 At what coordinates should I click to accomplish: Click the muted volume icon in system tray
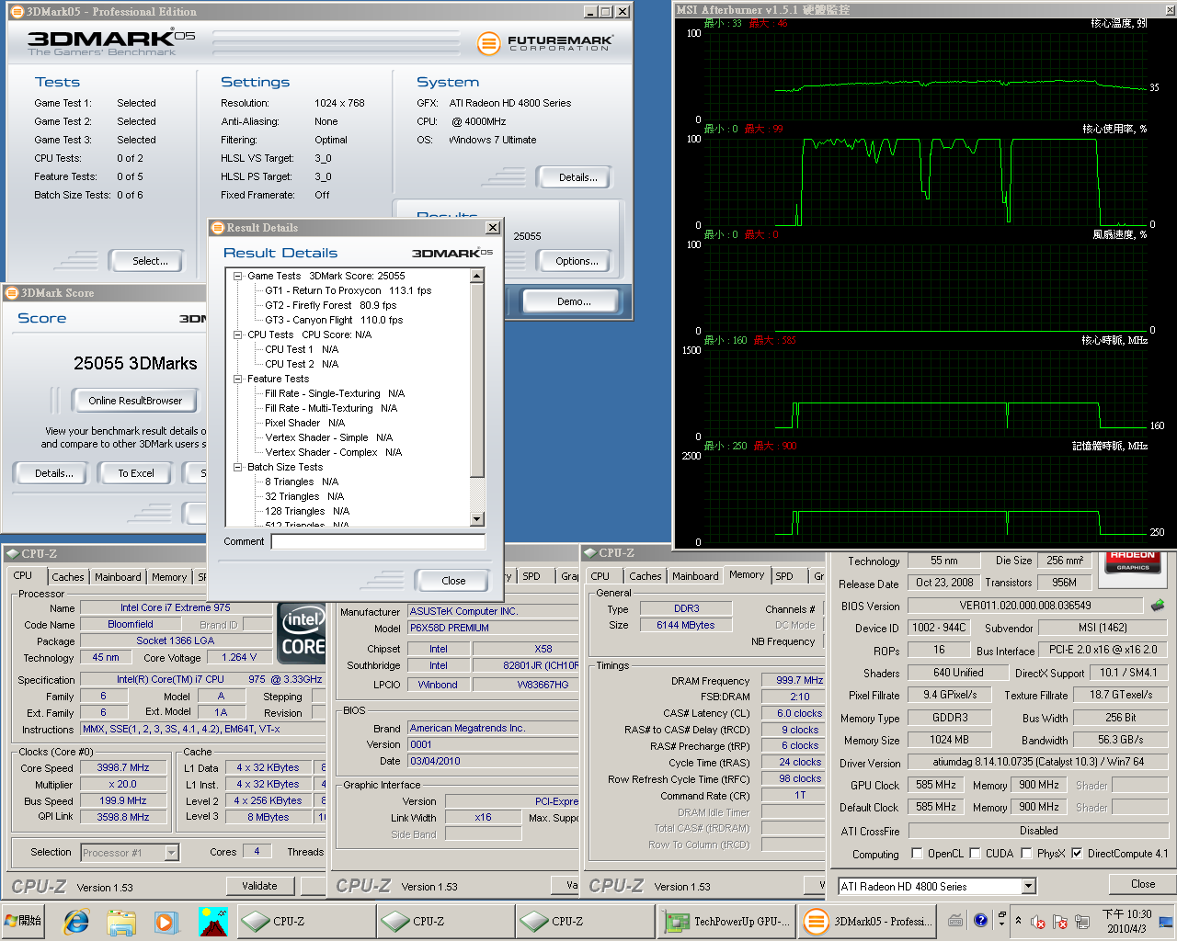pos(1037,921)
